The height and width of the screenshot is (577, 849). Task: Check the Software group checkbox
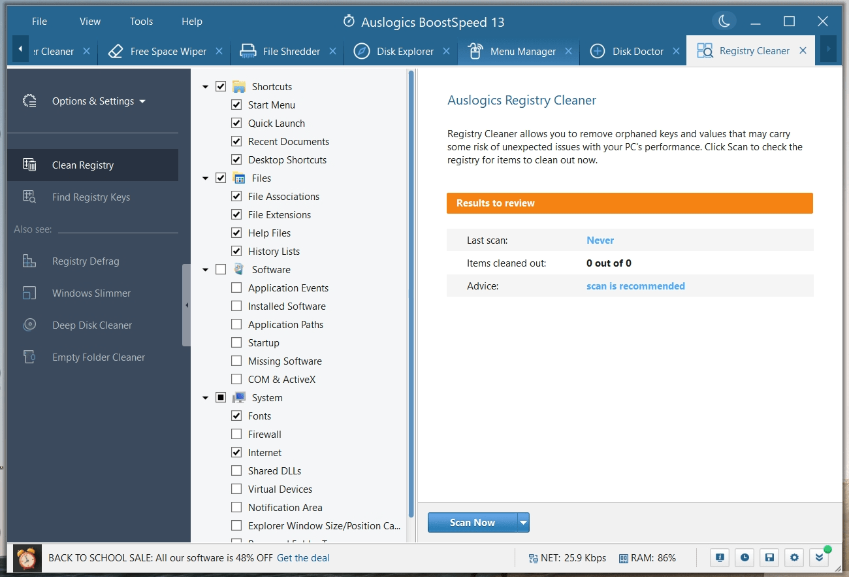[221, 269]
